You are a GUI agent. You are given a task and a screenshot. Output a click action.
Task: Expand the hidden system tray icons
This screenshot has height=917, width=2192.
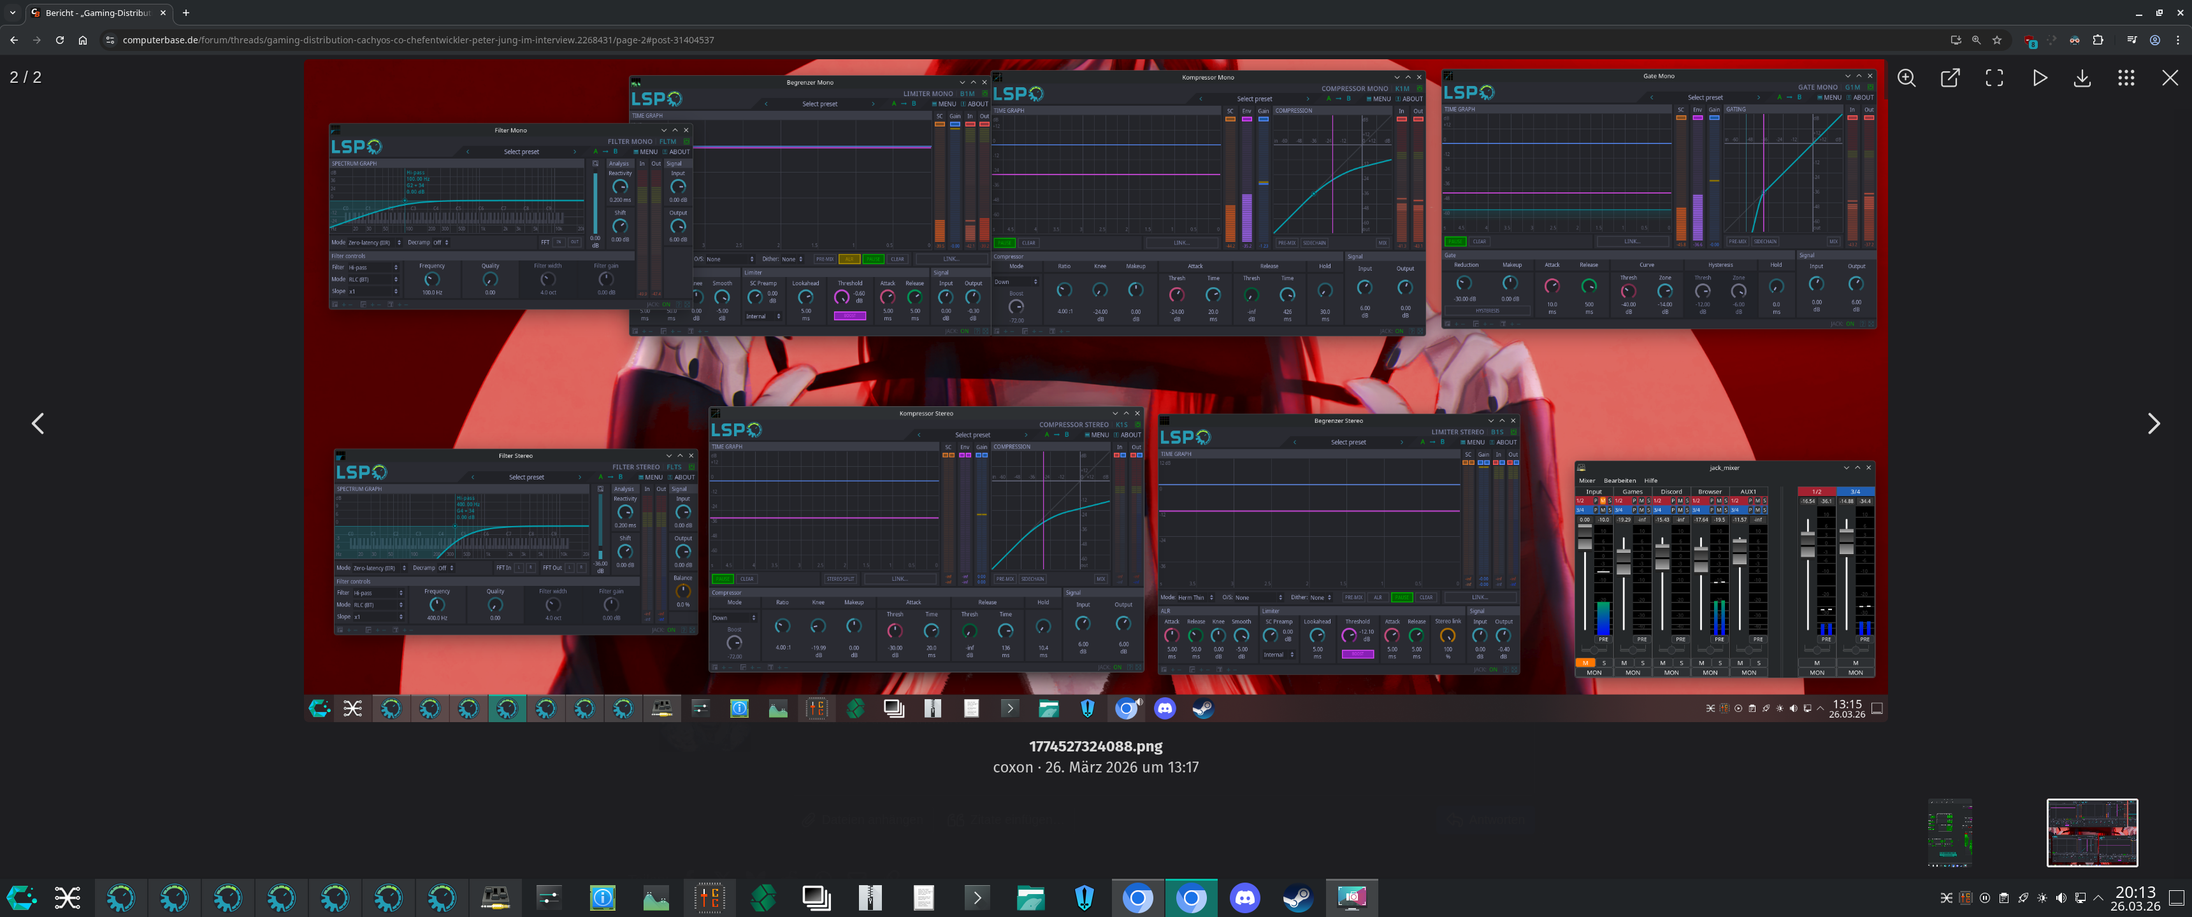pos(2098,897)
